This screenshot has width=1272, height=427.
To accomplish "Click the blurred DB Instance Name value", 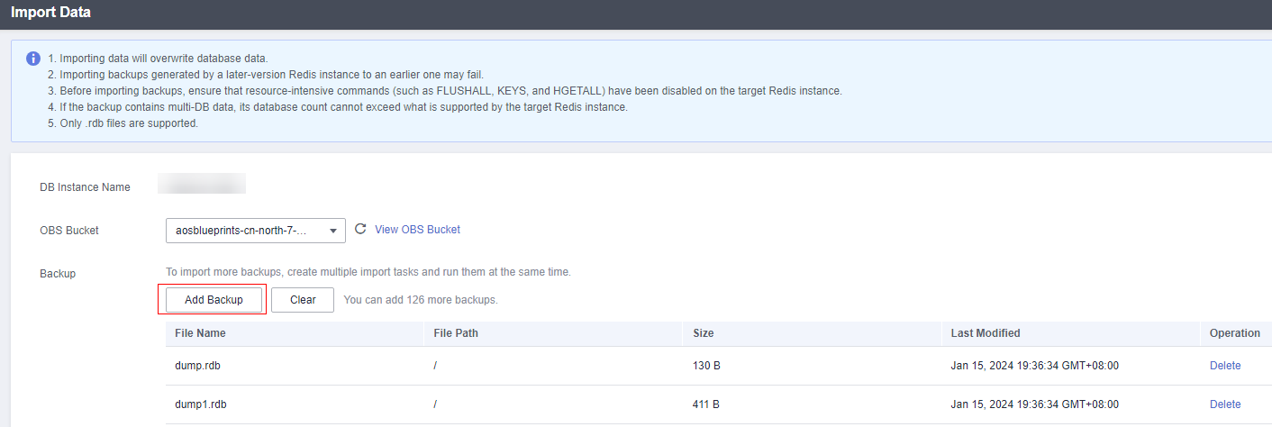I will (202, 186).
